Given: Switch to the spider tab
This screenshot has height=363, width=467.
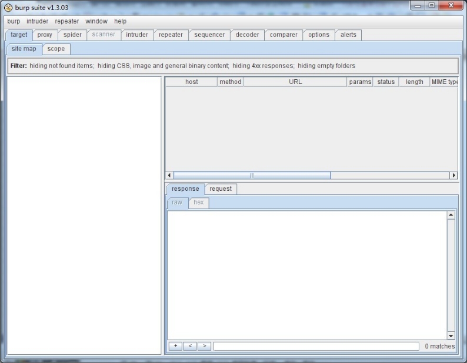Looking at the screenshot, I should [x=72, y=35].
